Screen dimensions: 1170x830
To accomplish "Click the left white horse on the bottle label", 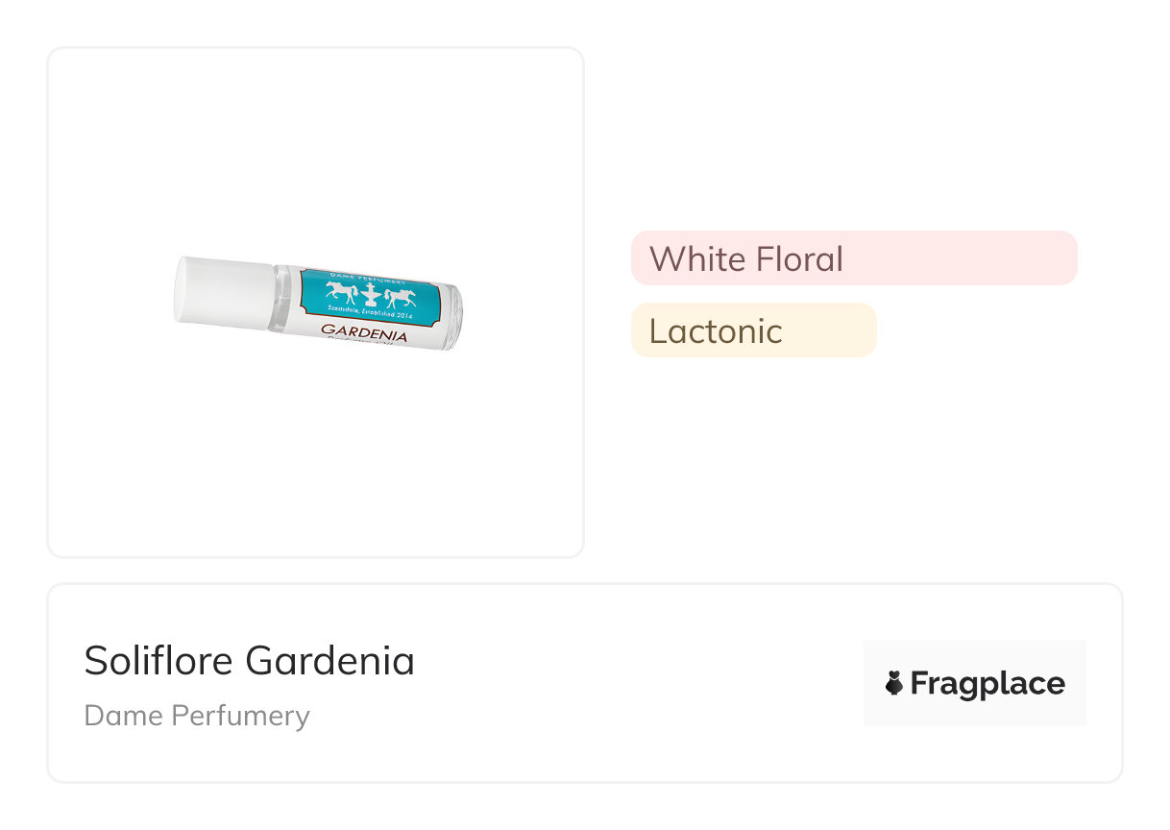I will [x=342, y=292].
